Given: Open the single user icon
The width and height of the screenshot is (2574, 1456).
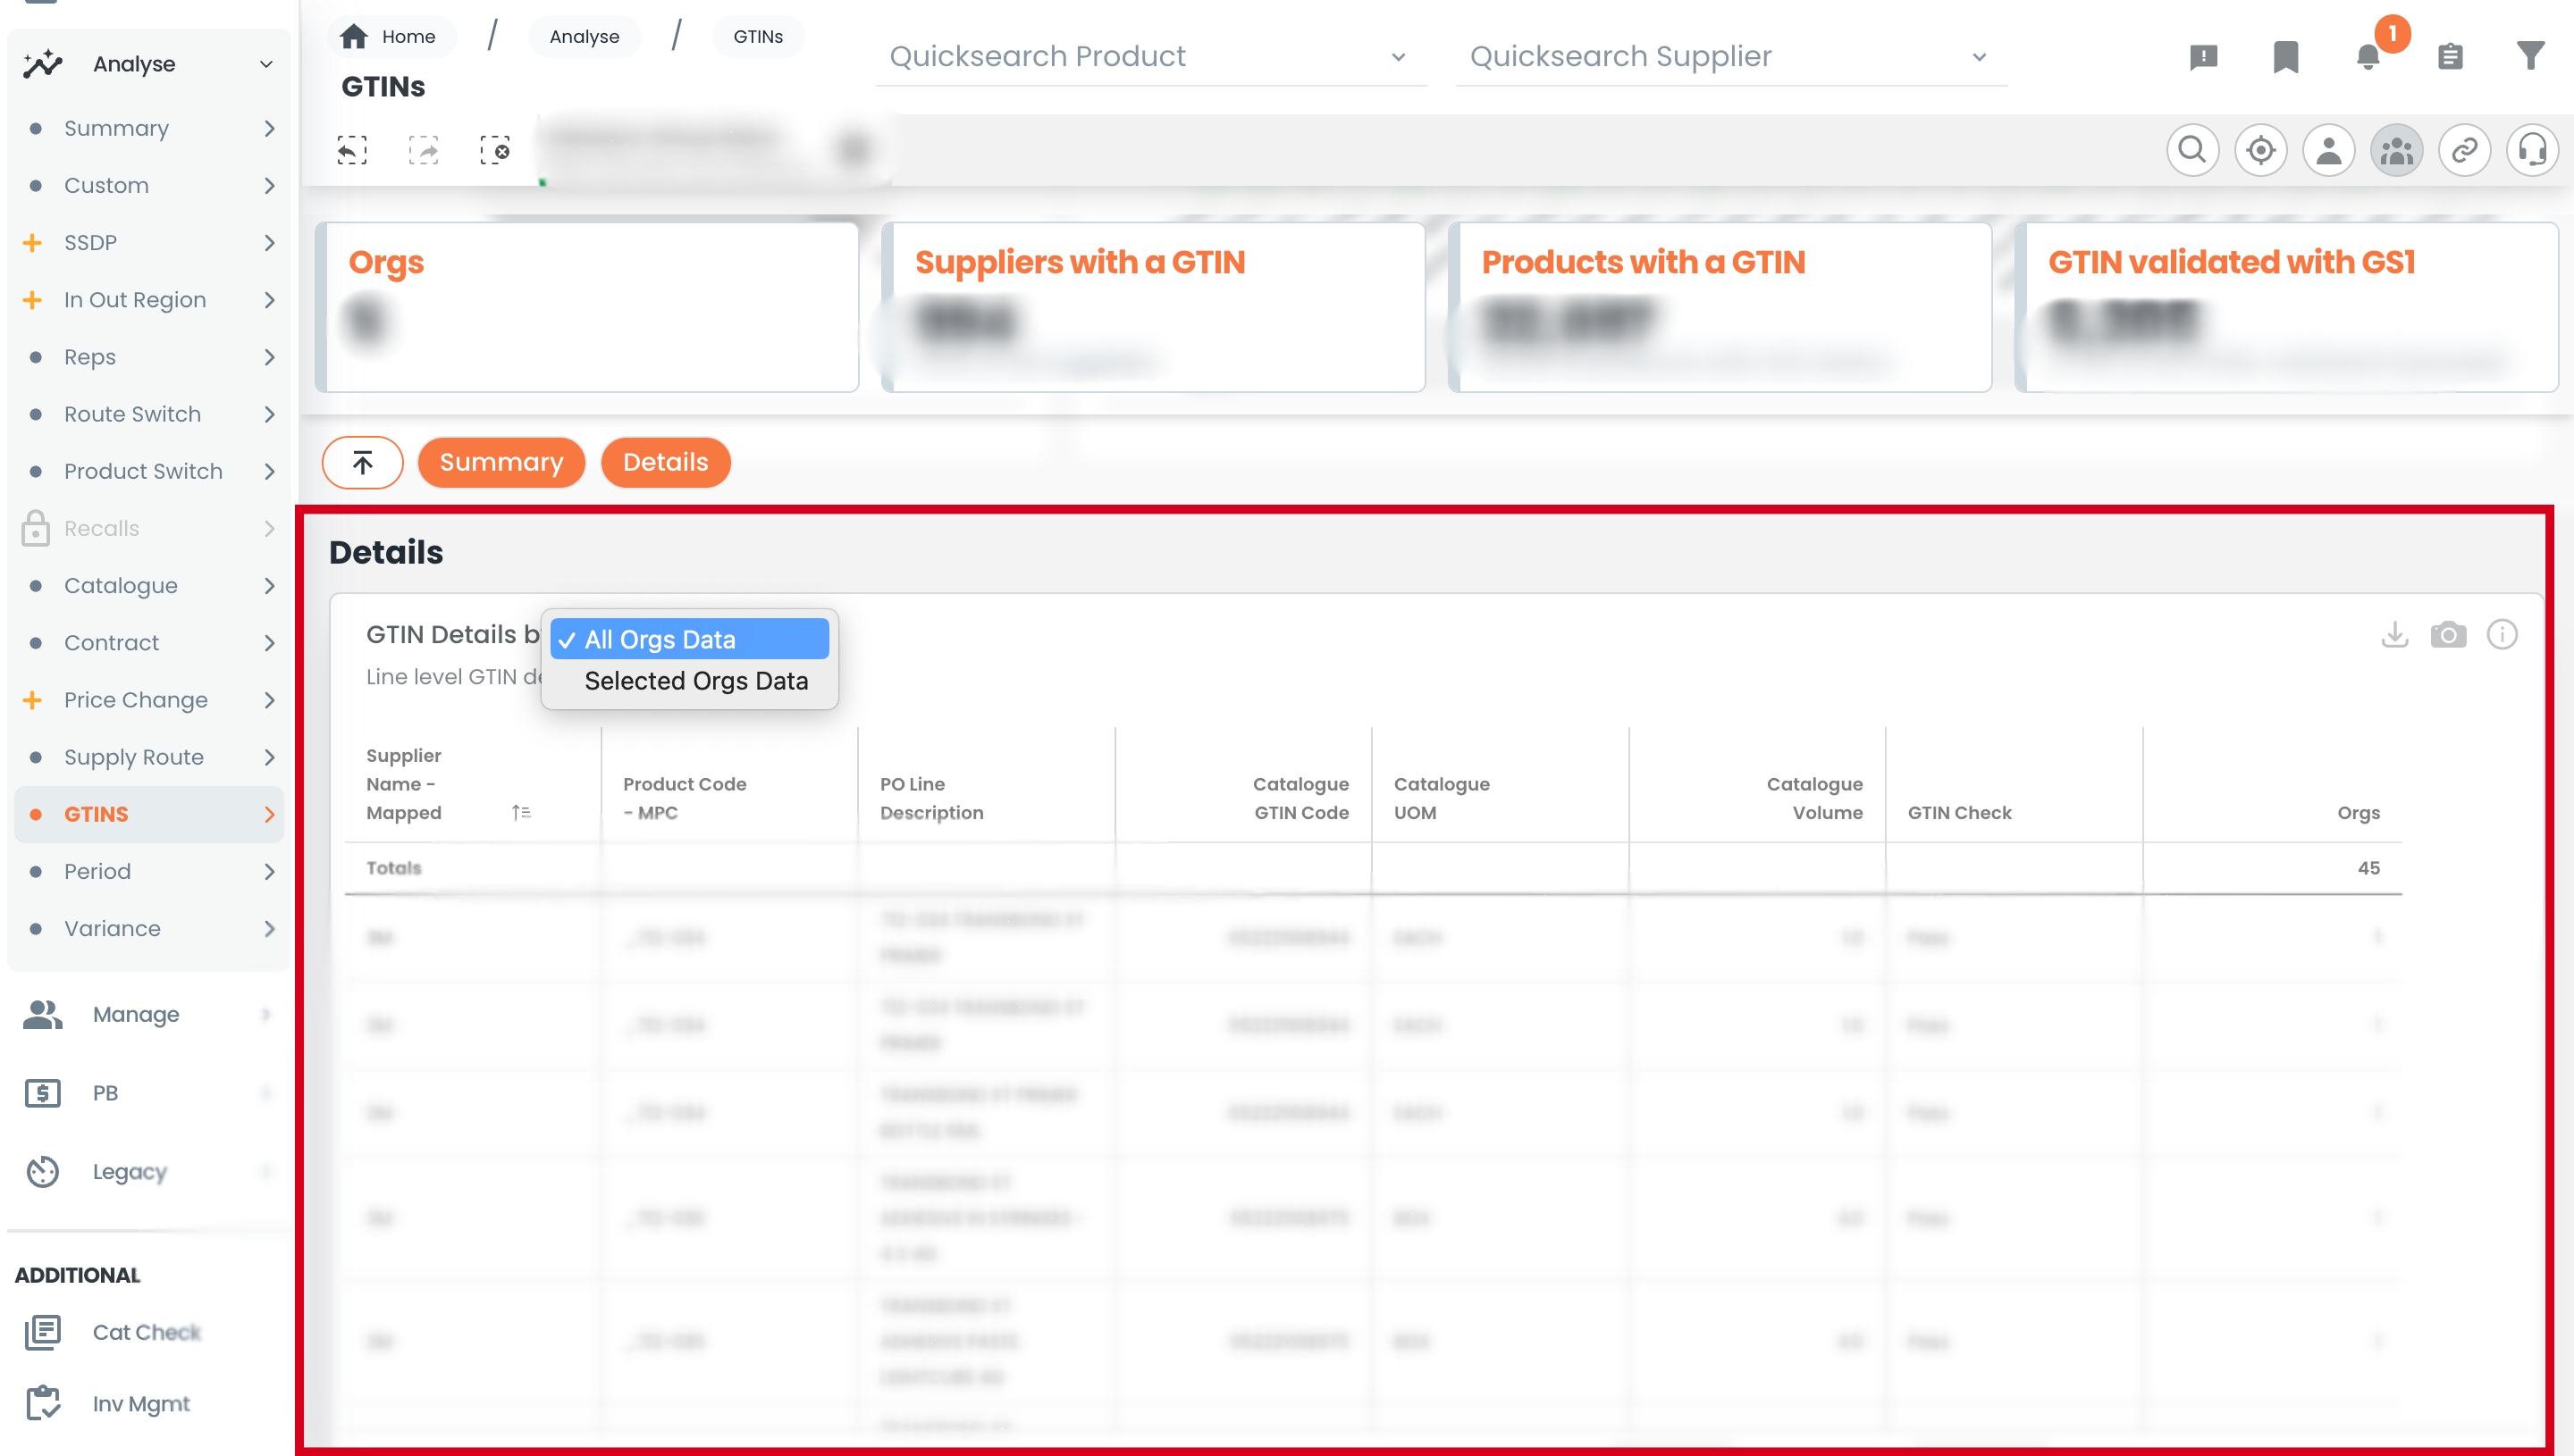Looking at the screenshot, I should (x=2329, y=150).
